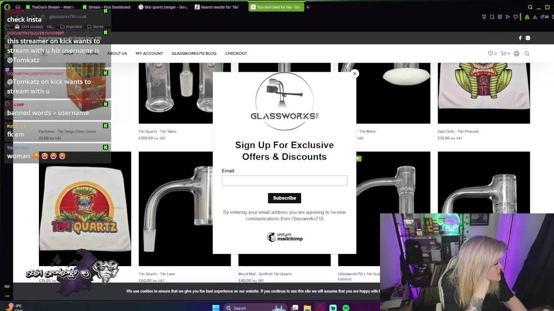Open the Windows Start button
This screenshot has height=311, width=554.
216,308
